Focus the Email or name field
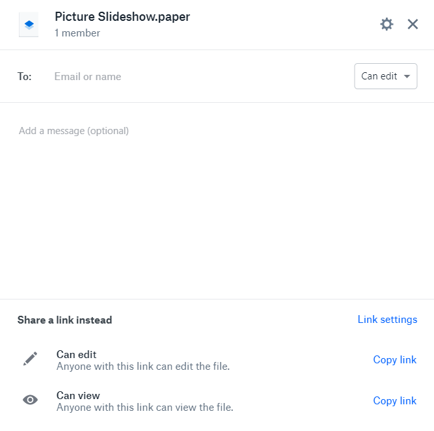The width and height of the screenshot is (434, 431). click(x=194, y=76)
